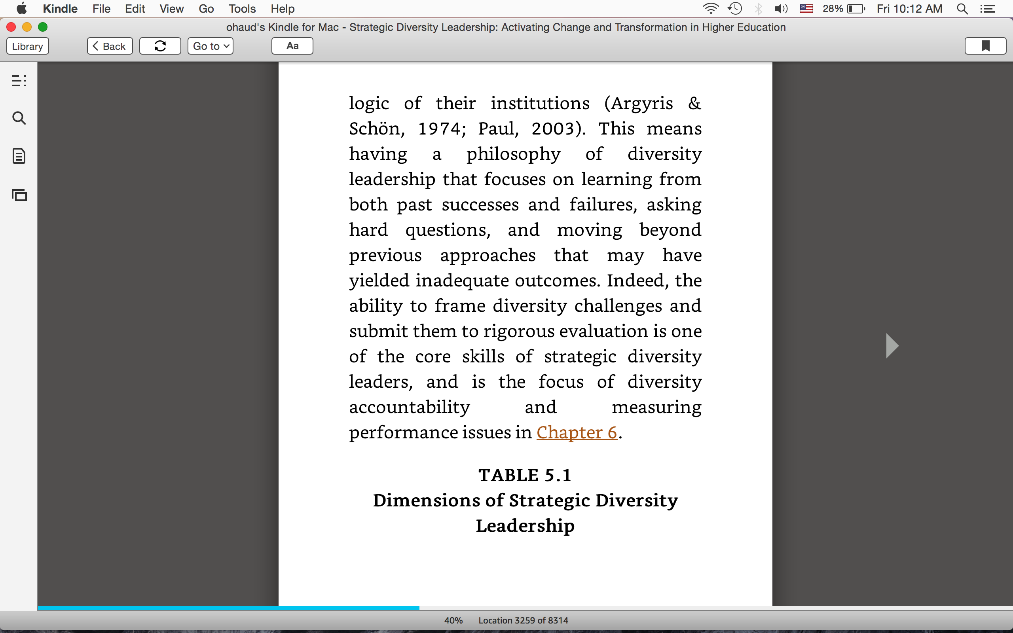Click the reading progress bar
This screenshot has height=633, width=1013.
coord(525,608)
